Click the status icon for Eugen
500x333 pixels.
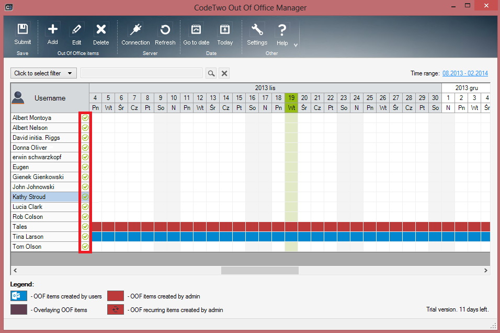tap(85, 167)
